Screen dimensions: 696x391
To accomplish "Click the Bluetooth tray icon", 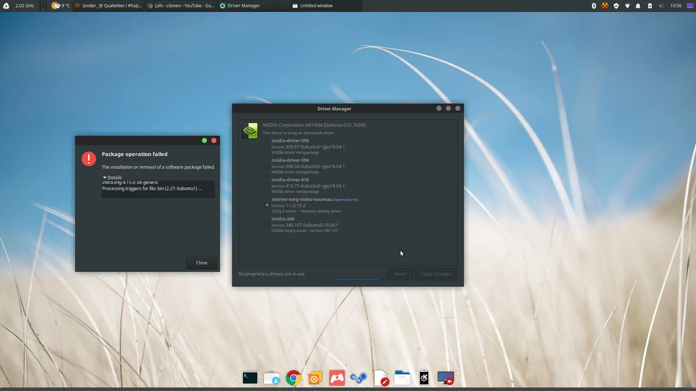I will click(x=594, y=6).
